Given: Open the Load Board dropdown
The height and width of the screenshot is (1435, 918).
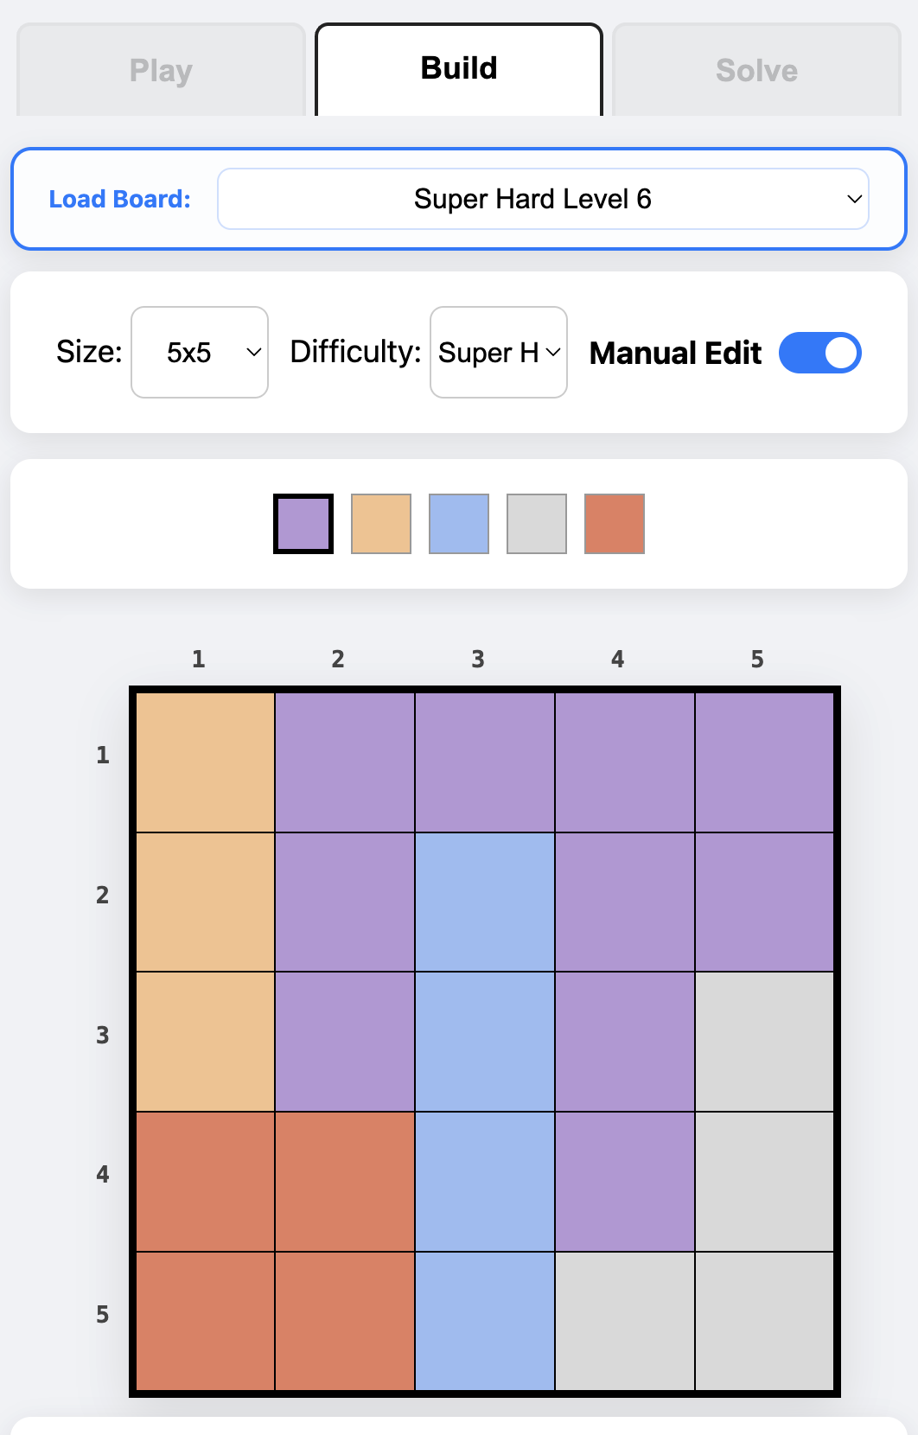Looking at the screenshot, I should click(543, 199).
